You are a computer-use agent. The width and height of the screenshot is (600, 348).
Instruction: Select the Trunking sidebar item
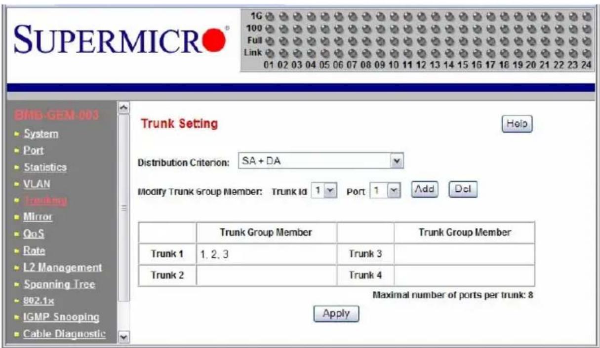pos(45,201)
